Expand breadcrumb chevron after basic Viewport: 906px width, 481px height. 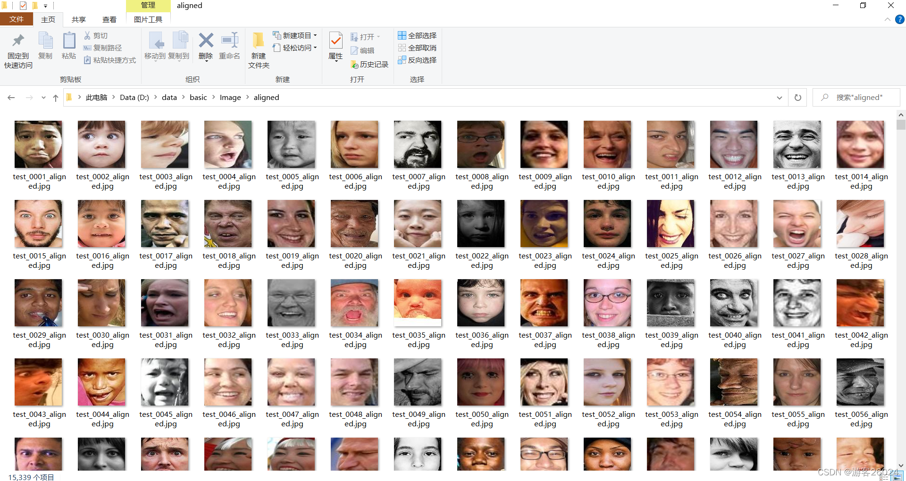pyautogui.click(x=213, y=97)
